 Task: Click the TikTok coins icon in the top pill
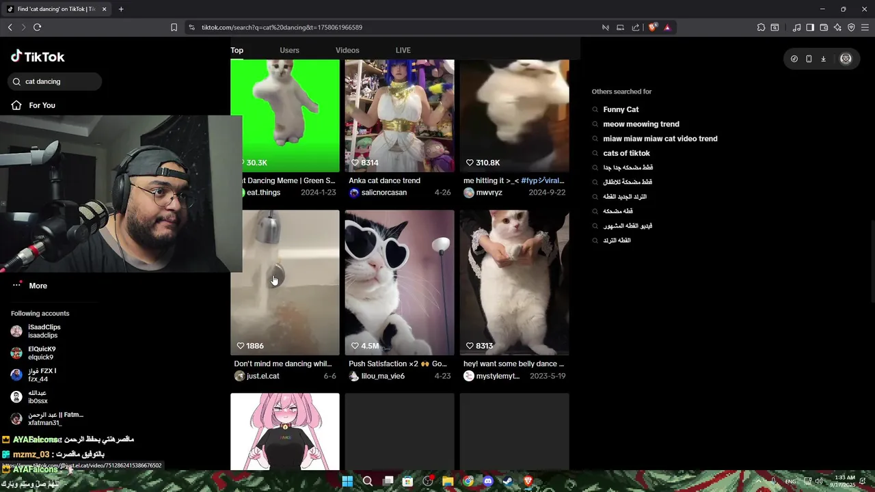click(794, 59)
